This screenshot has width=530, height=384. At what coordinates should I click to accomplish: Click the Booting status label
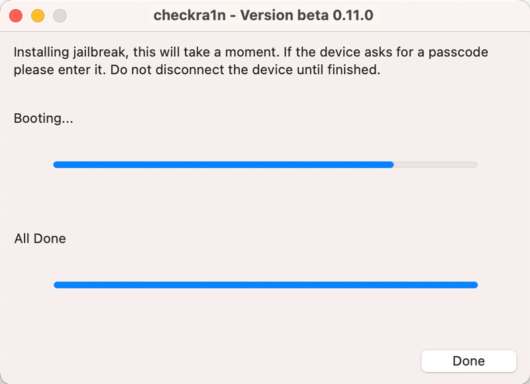pyautogui.click(x=43, y=119)
